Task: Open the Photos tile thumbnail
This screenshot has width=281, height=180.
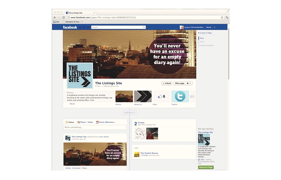Action: coord(124,96)
